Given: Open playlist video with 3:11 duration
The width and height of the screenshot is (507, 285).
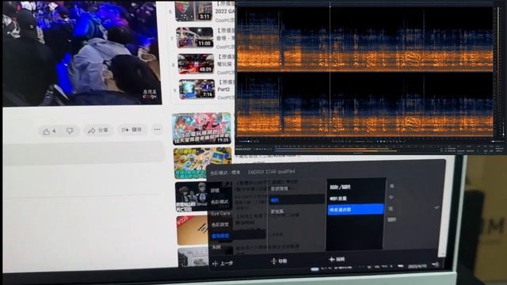Looking at the screenshot, I should (x=194, y=11).
